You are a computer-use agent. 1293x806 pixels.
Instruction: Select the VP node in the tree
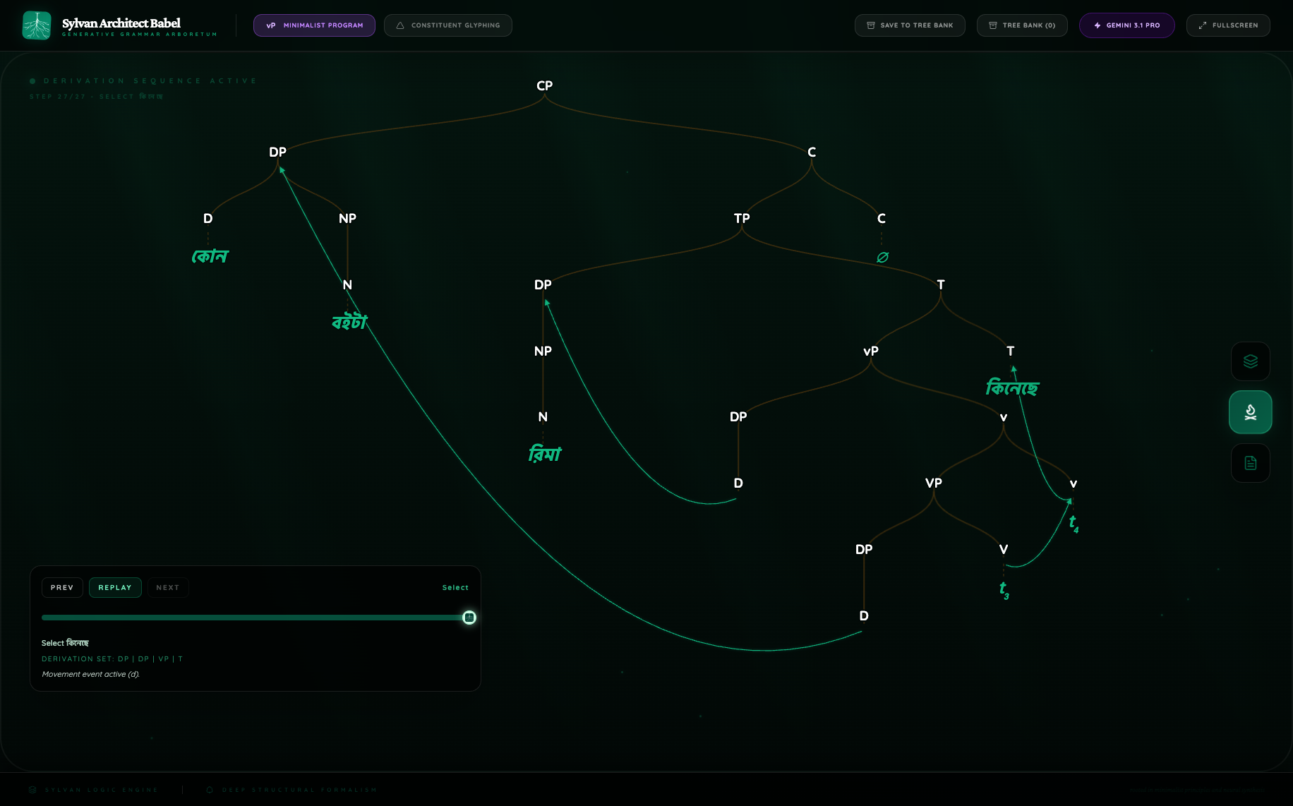point(933,483)
